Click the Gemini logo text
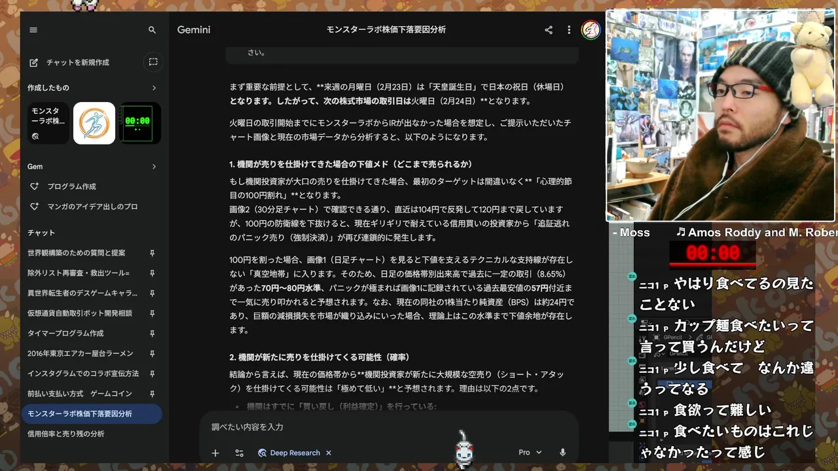 [194, 30]
